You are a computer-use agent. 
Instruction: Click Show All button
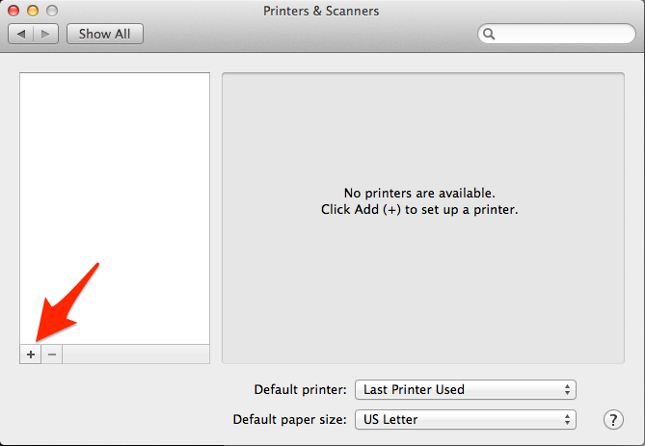point(105,34)
